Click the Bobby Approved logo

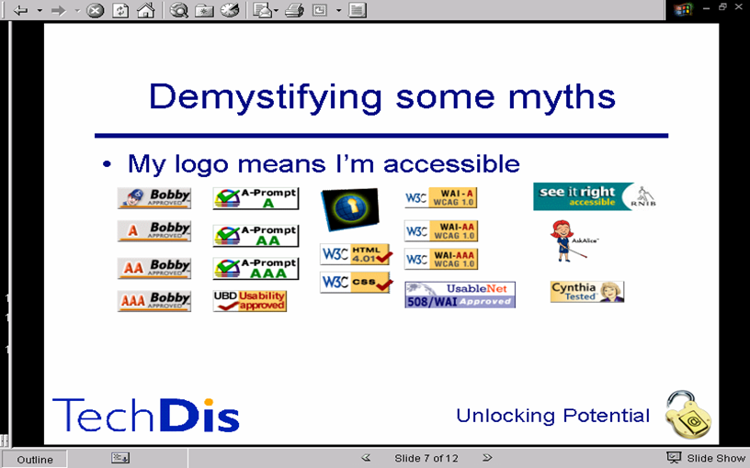click(154, 197)
